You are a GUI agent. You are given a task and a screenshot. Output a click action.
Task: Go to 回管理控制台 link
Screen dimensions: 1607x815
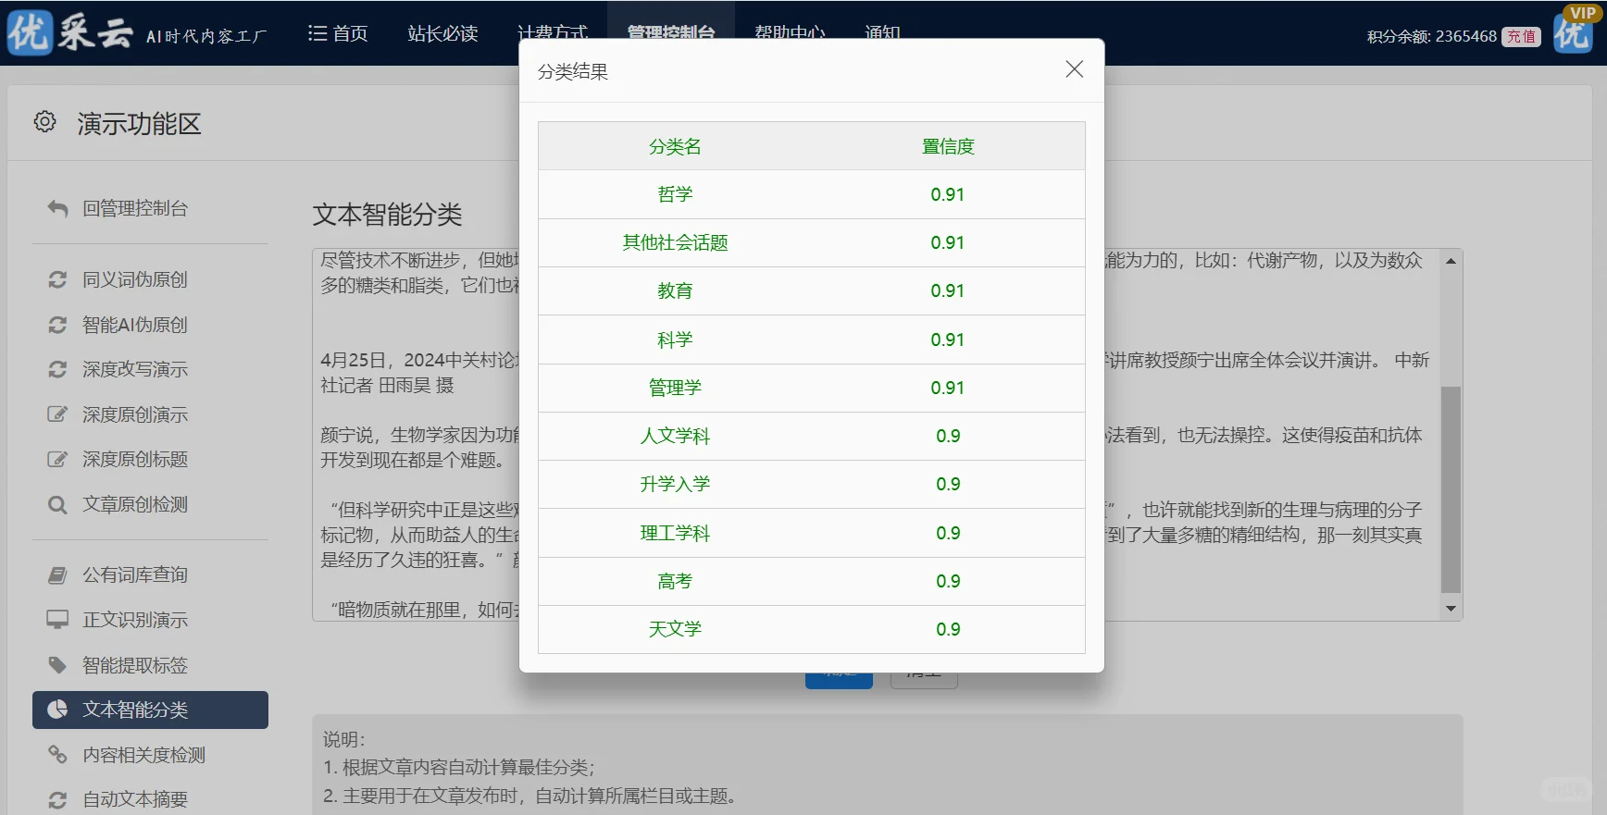(x=135, y=209)
